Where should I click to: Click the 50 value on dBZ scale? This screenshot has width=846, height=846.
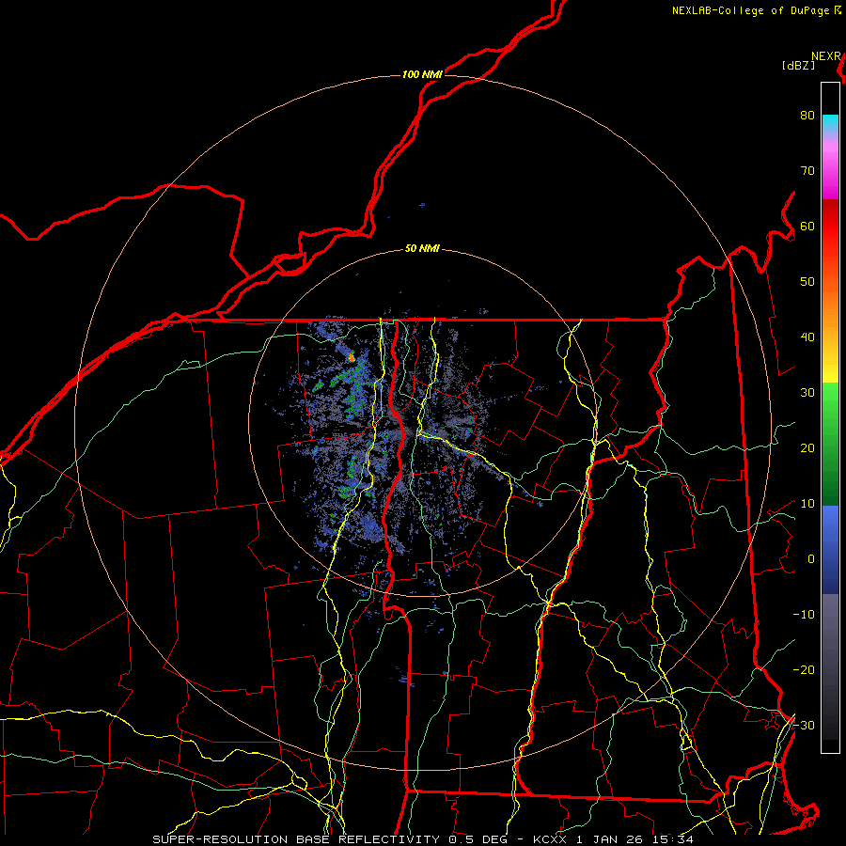[807, 282]
